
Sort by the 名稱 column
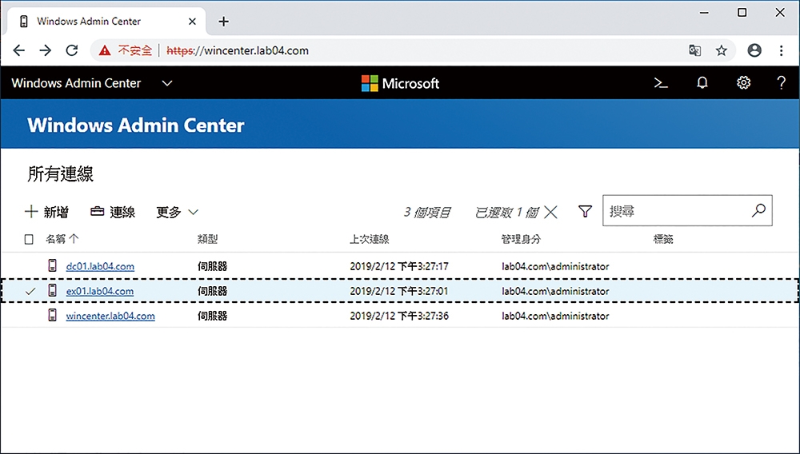(62, 239)
